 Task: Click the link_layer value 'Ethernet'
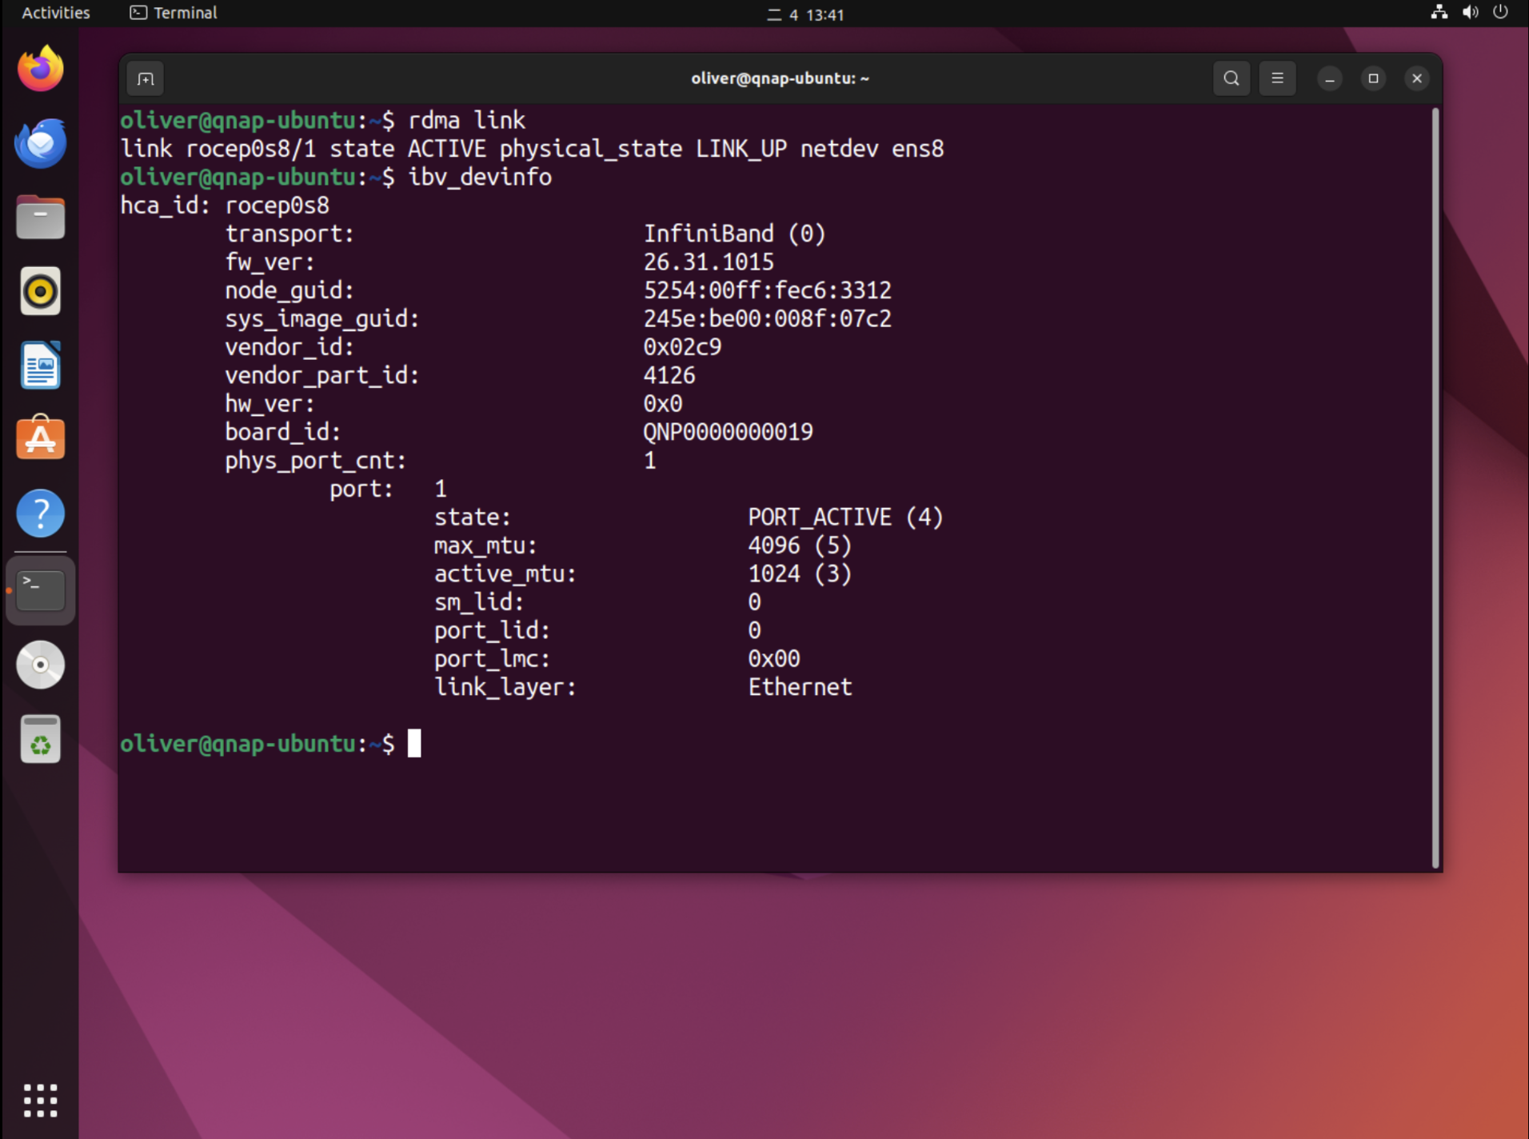pos(800,687)
